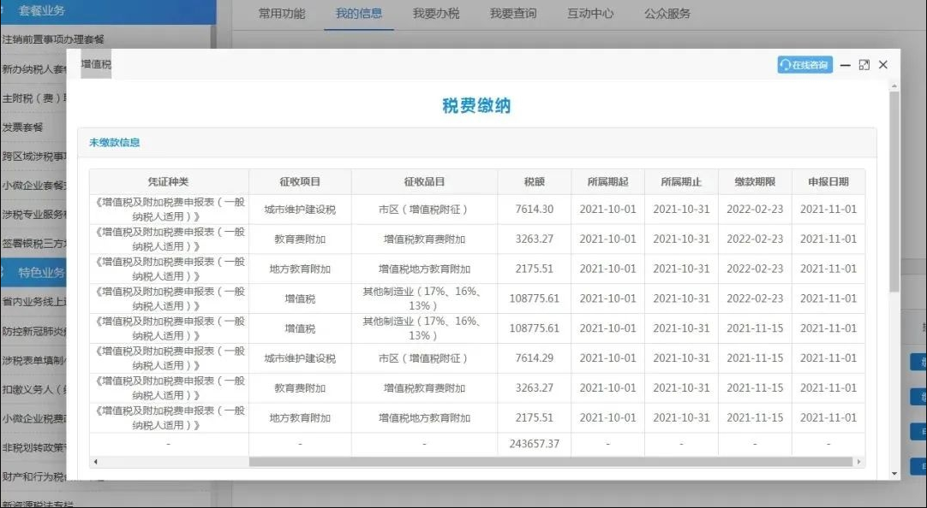Viewport: 927px width, 508px height.
Task: Close the 税费缴纳 dialog
Action: (x=883, y=65)
